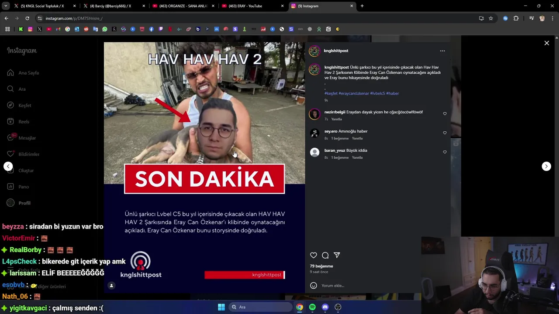The image size is (559, 314).
Task: Open post options three-dot menu
Action: pyautogui.click(x=442, y=51)
